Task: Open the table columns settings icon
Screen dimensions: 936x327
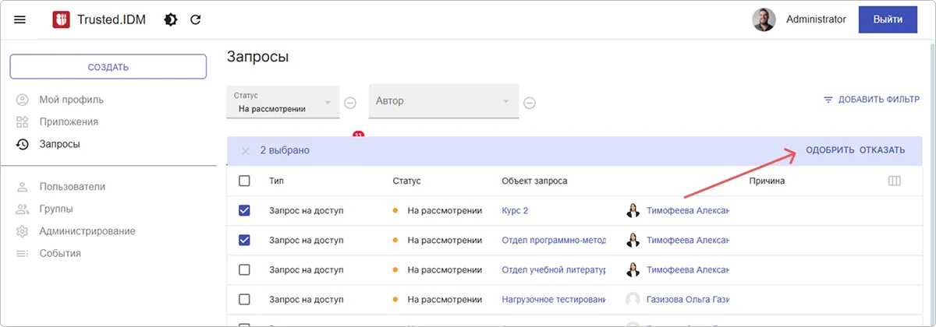Action: [894, 181]
